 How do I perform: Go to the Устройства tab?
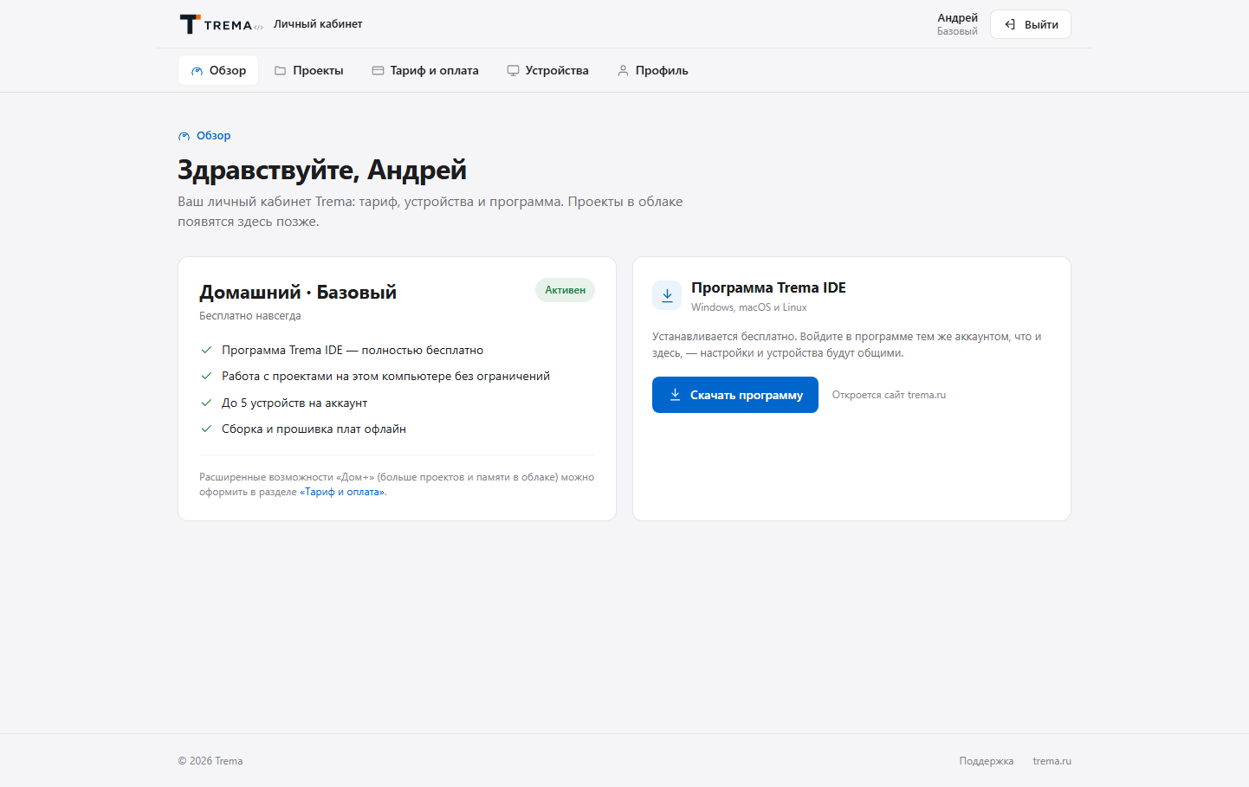click(547, 70)
